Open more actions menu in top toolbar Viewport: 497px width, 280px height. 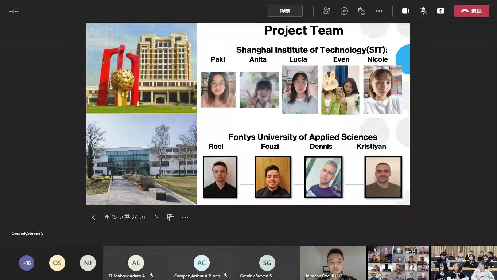click(379, 11)
